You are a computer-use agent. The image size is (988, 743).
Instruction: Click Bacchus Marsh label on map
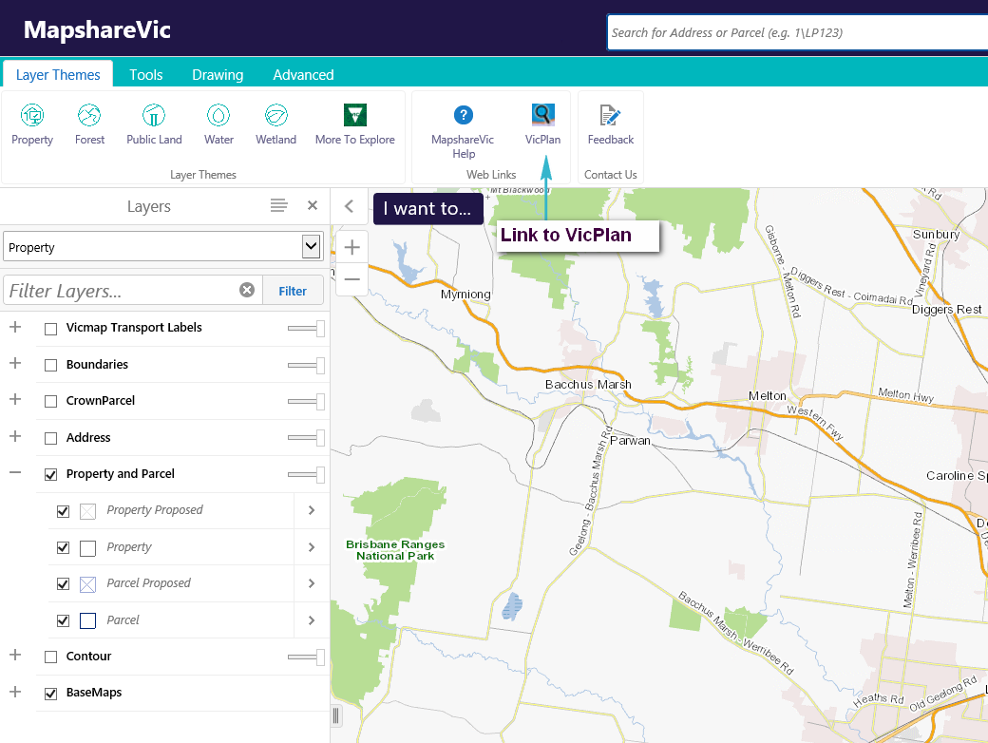[588, 385]
